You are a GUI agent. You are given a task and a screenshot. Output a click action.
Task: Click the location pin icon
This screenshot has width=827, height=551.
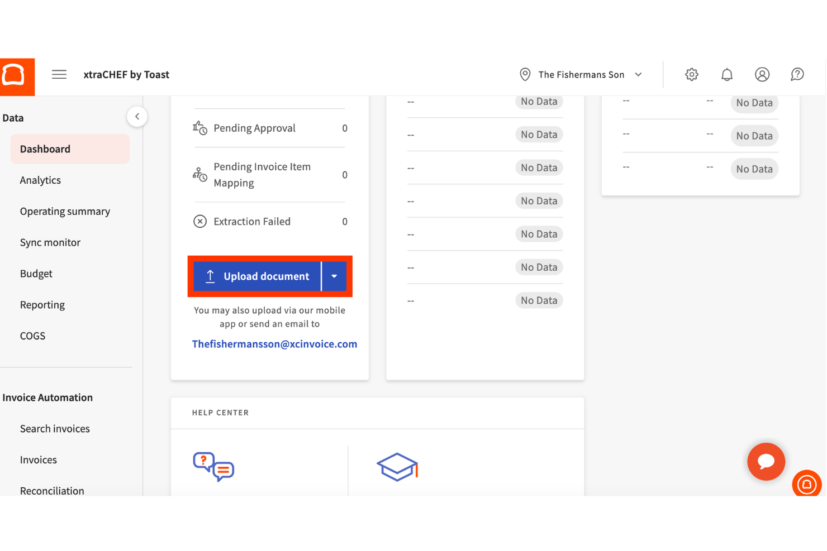pos(525,74)
